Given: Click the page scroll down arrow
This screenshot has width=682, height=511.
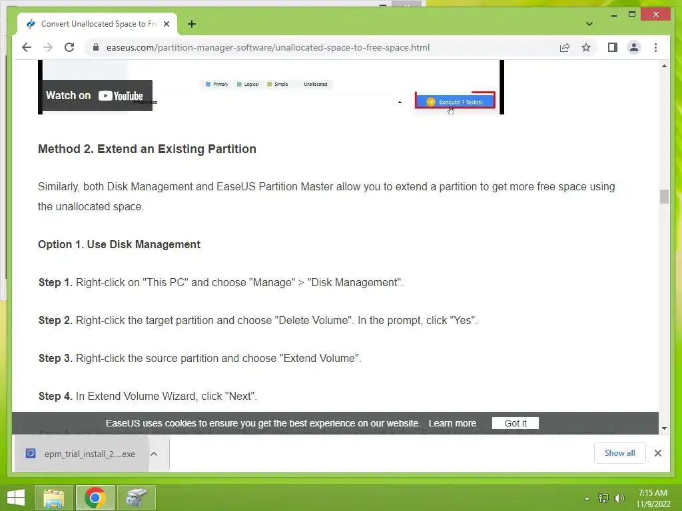Looking at the screenshot, I should pyautogui.click(x=664, y=428).
